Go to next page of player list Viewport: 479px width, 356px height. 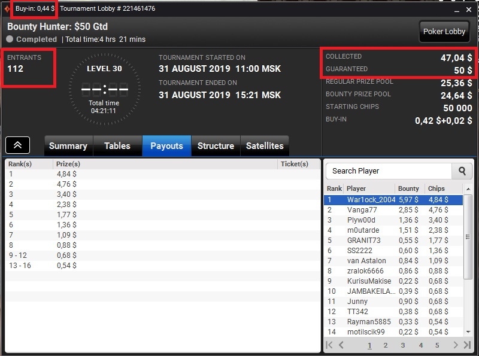(456, 345)
